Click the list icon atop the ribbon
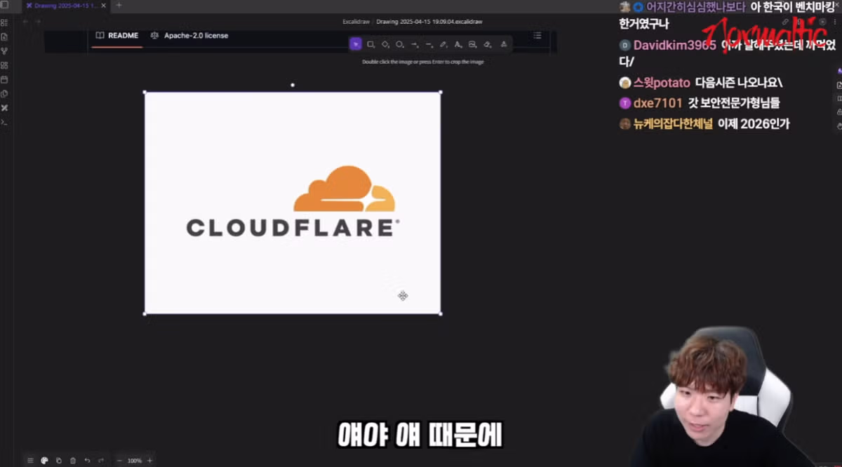842x467 pixels. [x=4, y=22]
